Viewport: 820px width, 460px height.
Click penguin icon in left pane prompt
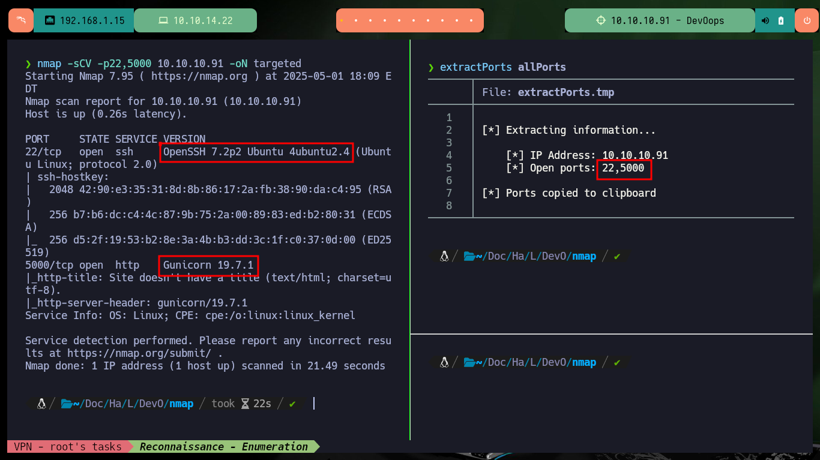pos(41,404)
